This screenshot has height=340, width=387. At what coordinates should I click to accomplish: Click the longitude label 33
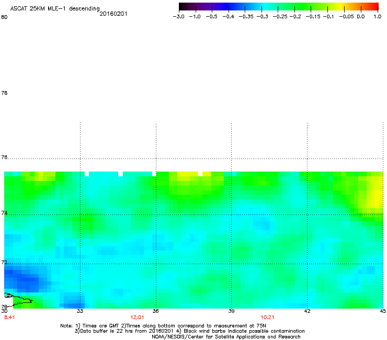80,311
